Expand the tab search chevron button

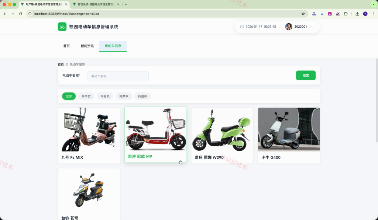[374, 4]
